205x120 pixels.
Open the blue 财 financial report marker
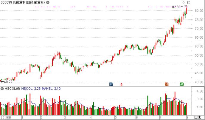111,84
